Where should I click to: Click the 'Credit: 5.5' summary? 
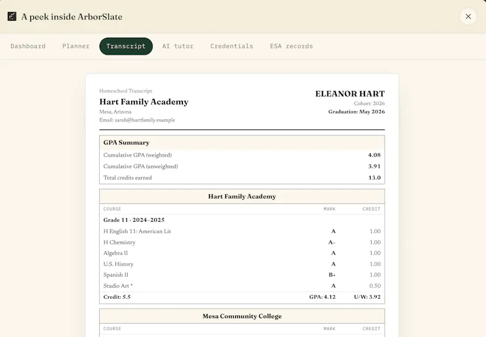[117, 297]
